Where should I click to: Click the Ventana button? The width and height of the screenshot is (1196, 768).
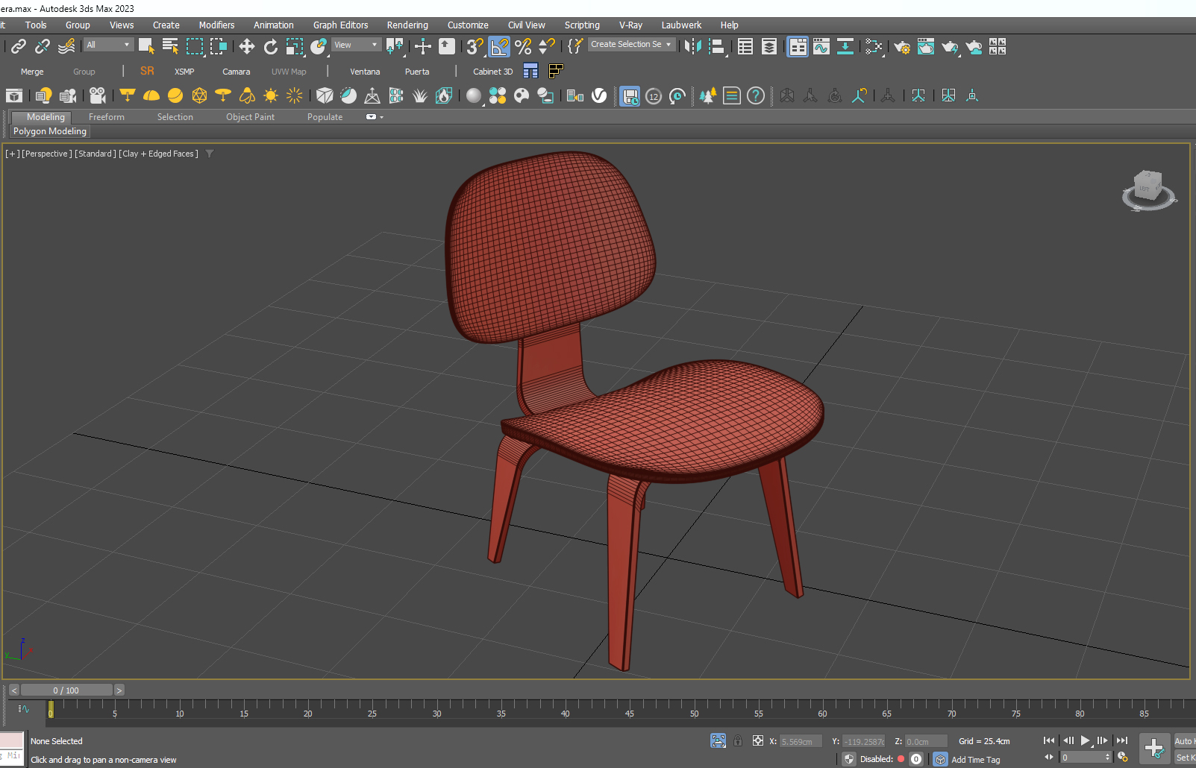[365, 72]
